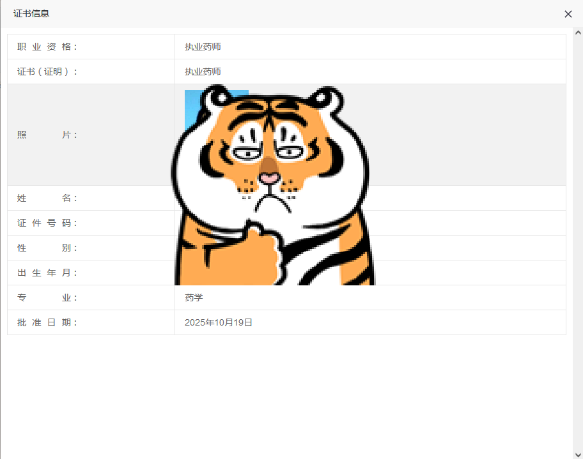Select the 药学 major value
Screen dimensions: 583x459
click(x=194, y=297)
